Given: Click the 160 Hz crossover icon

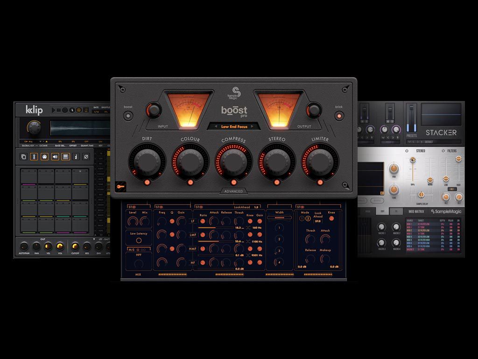Looking at the screenshot, I should (248, 228).
